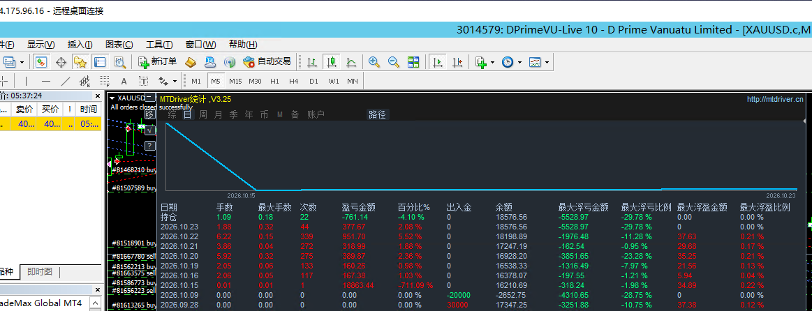Image resolution: width=812 pixels, height=311 pixels.
Task: Open the templates icon
Action: coord(534,62)
